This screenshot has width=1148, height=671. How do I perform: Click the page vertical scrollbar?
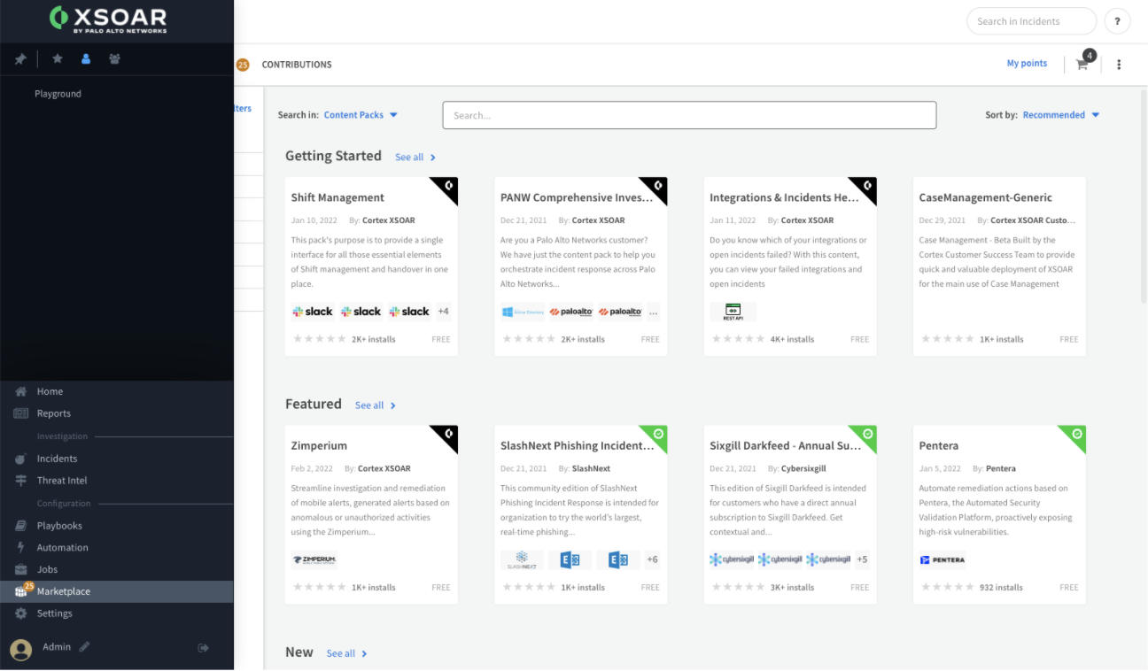[1143, 195]
